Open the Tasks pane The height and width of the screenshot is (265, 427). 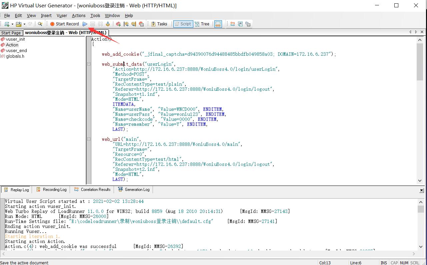159,24
